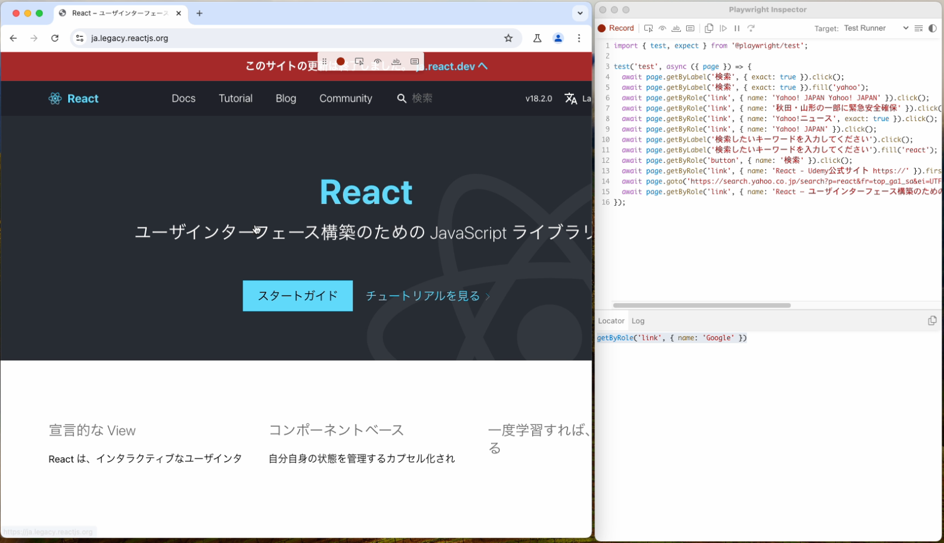This screenshot has width=944, height=543.
Task: Click the チュートリアルを見る link
Action: click(x=428, y=296)
